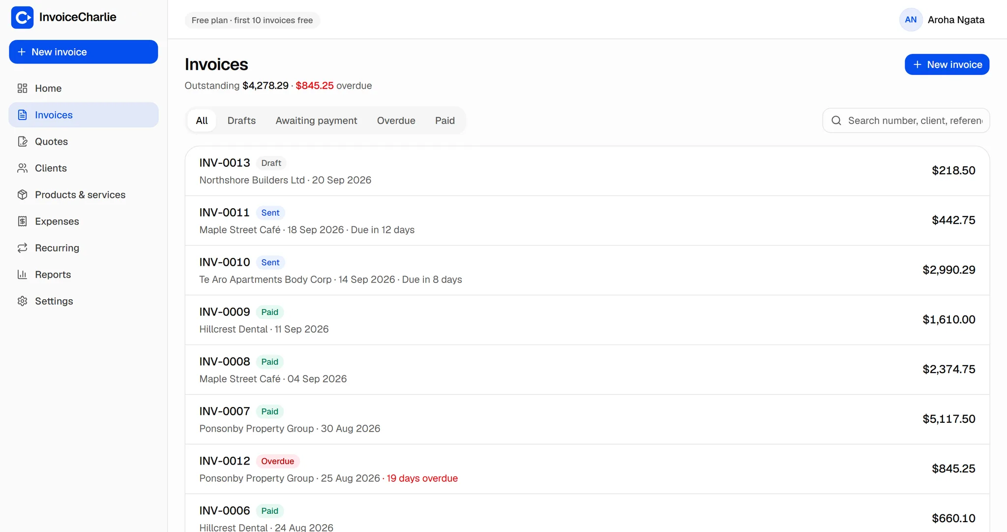Click the search magnifier icon

click(836, 121)
